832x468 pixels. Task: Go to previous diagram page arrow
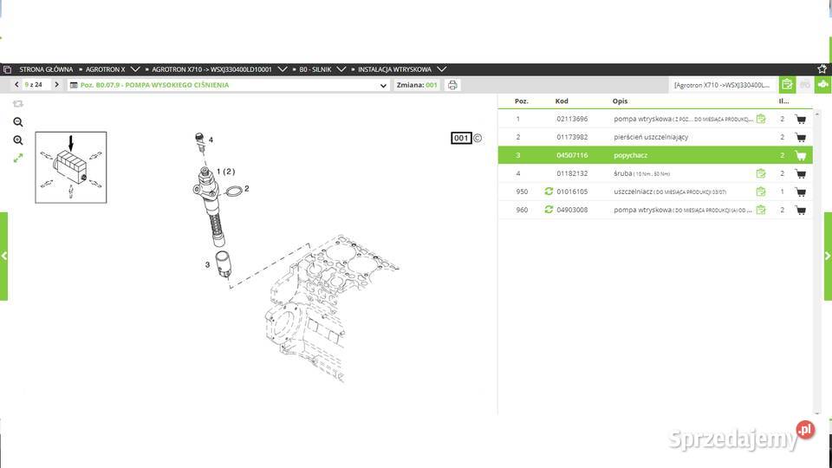[16, 84]
